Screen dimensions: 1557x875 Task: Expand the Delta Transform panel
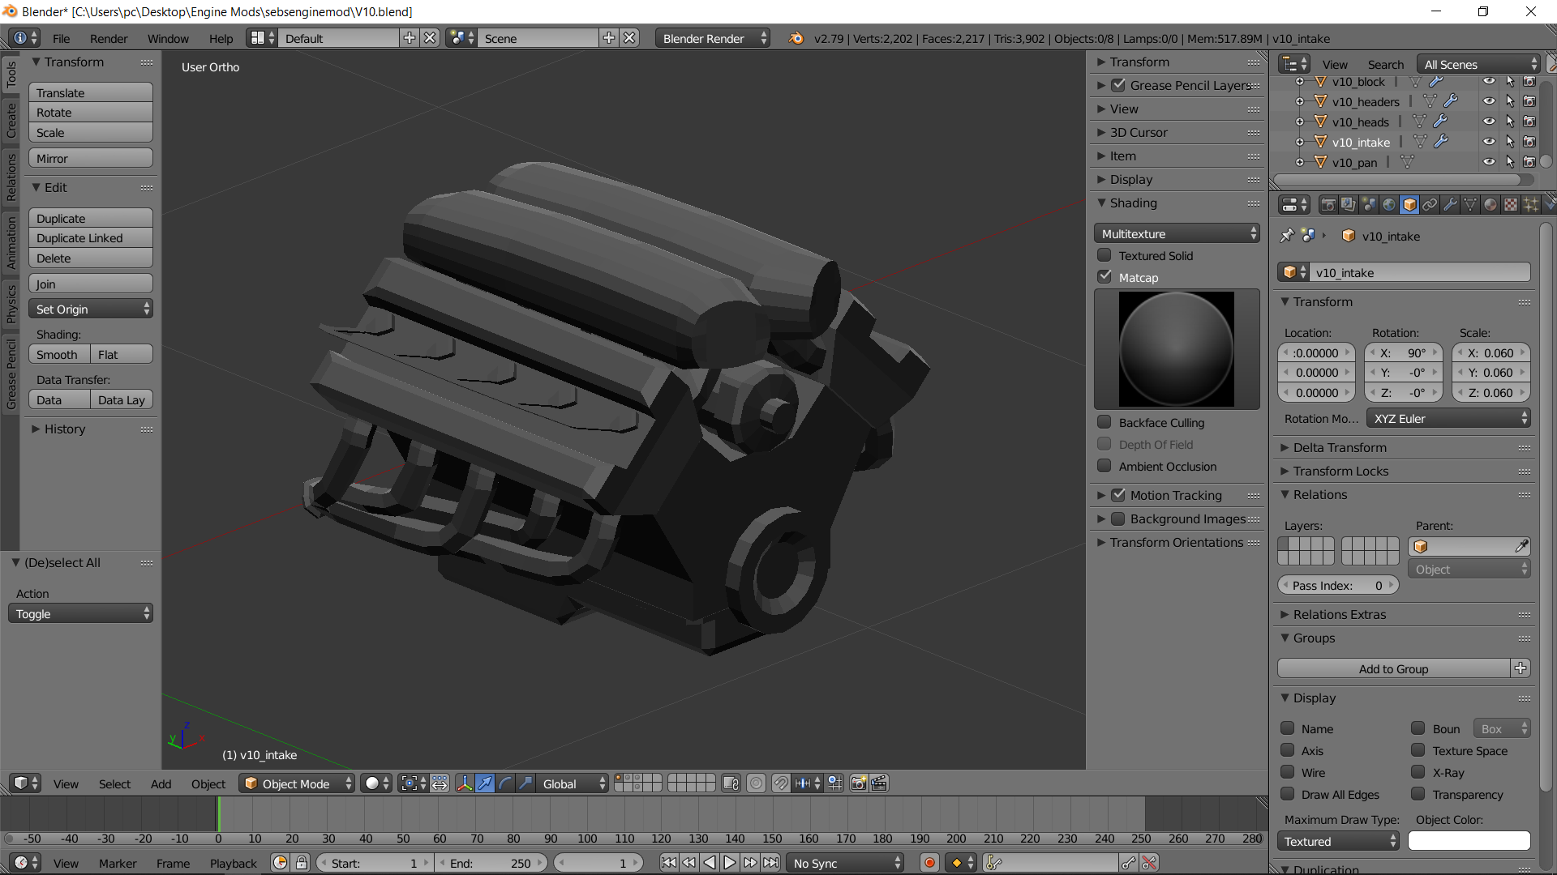1340,447
